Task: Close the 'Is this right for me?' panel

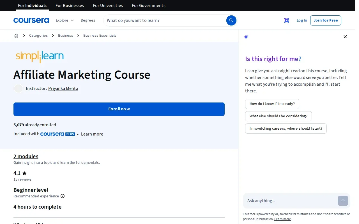Action: (x=345, y=37)
